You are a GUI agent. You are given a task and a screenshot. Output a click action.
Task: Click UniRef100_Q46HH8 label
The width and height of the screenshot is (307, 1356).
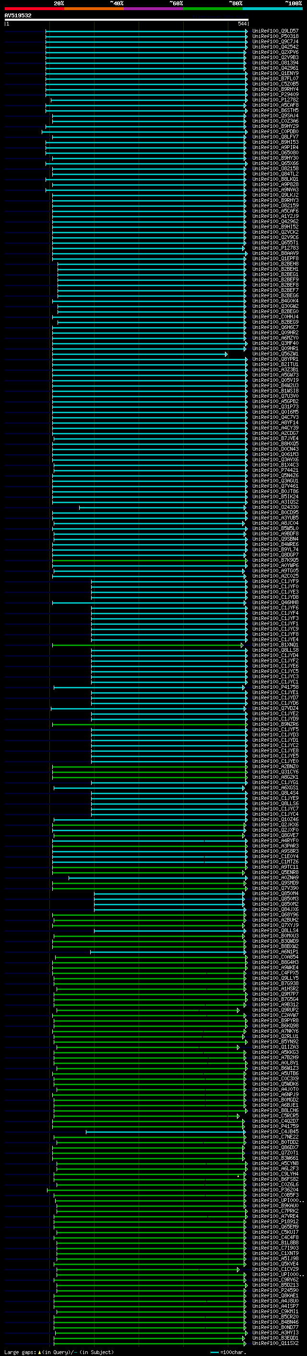tap(275, 603)
